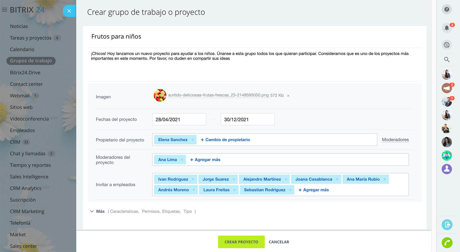Remove Joana Casablanca from invited employees
Screen dimensions: 460x252
(x=337, y=179)
